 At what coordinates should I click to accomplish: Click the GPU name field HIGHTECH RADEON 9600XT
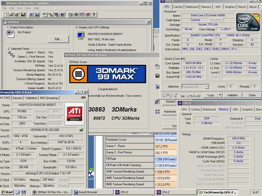tap(37, 105)
